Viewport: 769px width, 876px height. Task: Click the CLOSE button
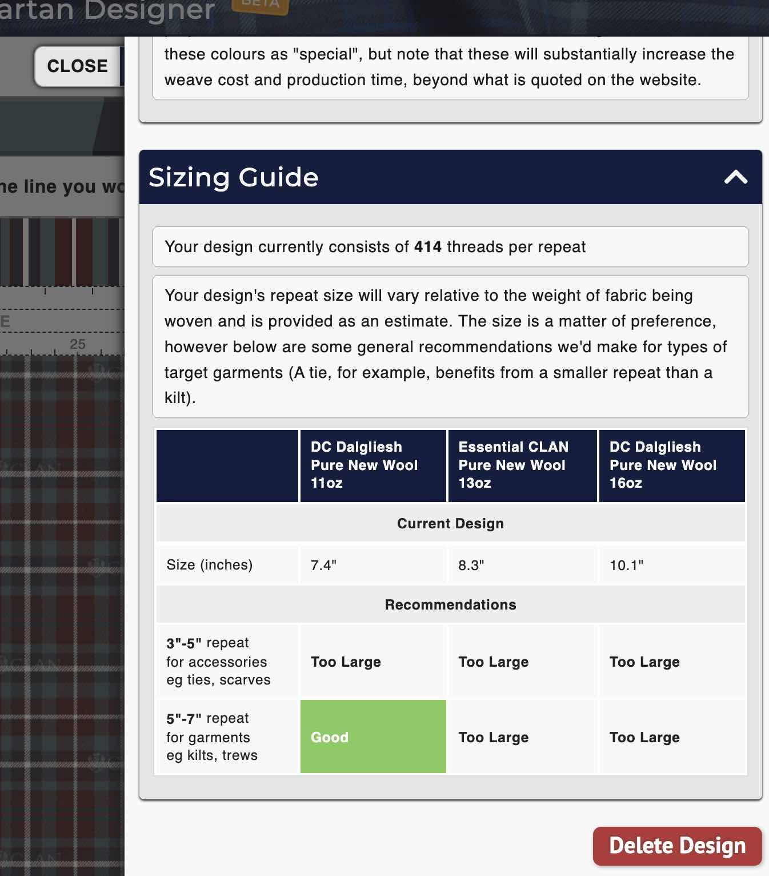pyautogui.click(x=77, y=66)
